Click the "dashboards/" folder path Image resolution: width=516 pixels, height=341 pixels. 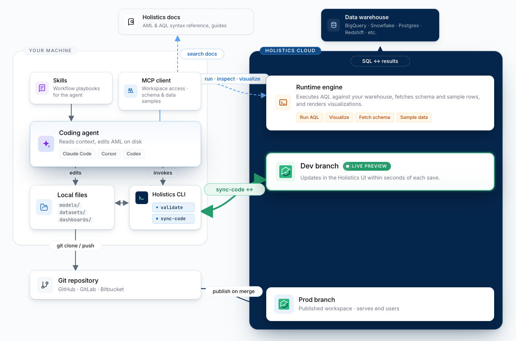[x=76, y=220]
